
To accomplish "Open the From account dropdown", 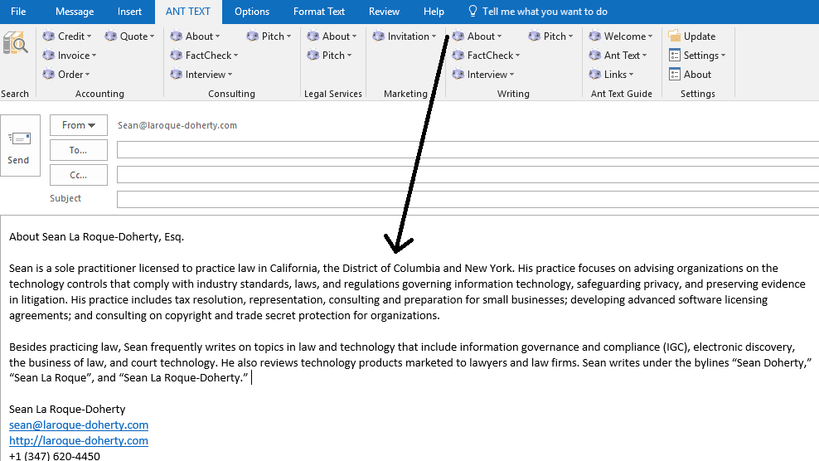I will [x=79, y=125].
